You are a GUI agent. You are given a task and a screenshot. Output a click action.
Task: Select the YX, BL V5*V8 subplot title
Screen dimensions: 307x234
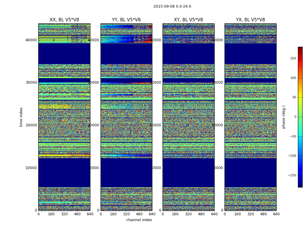click(250, 20)
